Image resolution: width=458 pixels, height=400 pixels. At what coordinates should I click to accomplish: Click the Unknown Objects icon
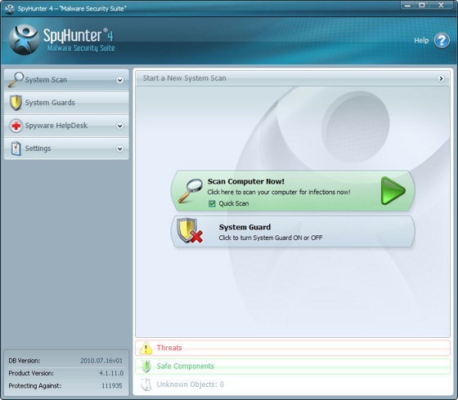pyautogui.click(x=146, y=384)
